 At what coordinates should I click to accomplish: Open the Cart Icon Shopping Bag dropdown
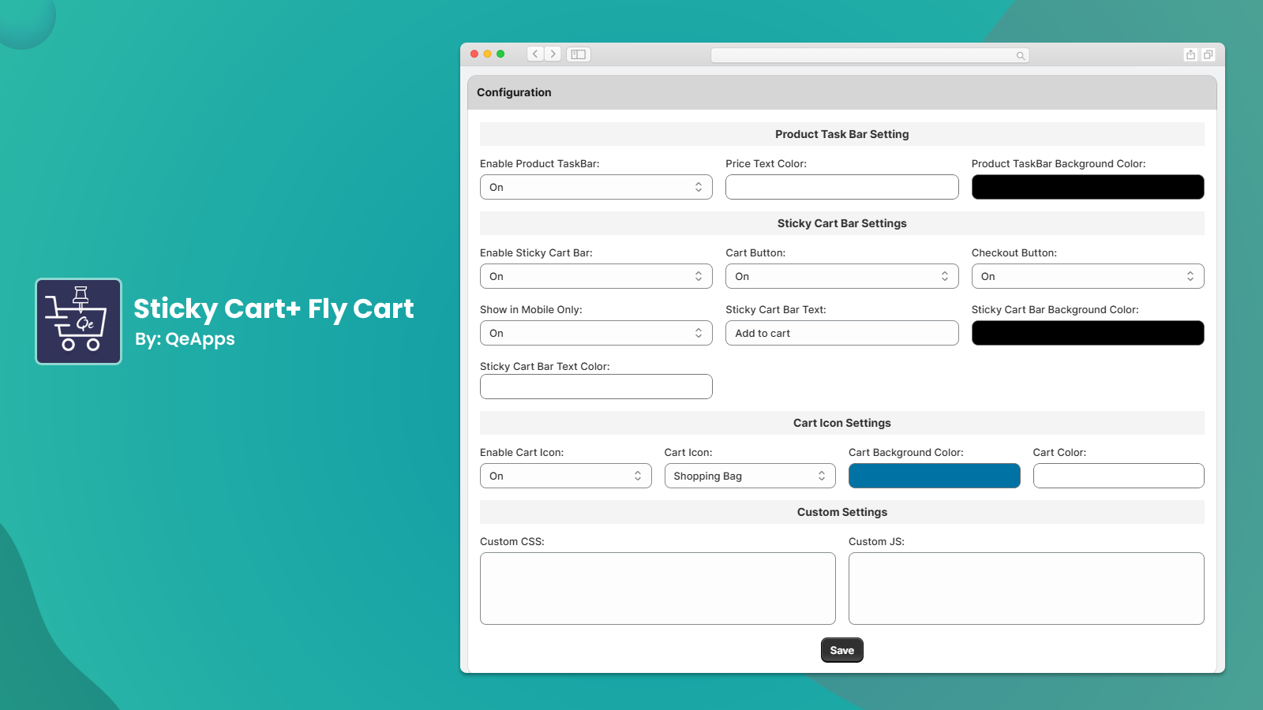click(x=750, y=476)
